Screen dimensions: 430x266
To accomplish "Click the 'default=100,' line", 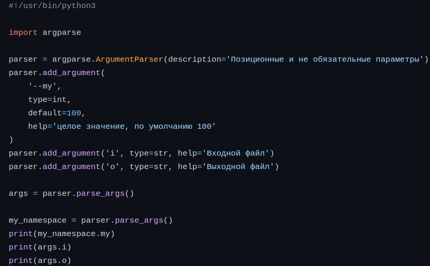I will tap(57, 113).
